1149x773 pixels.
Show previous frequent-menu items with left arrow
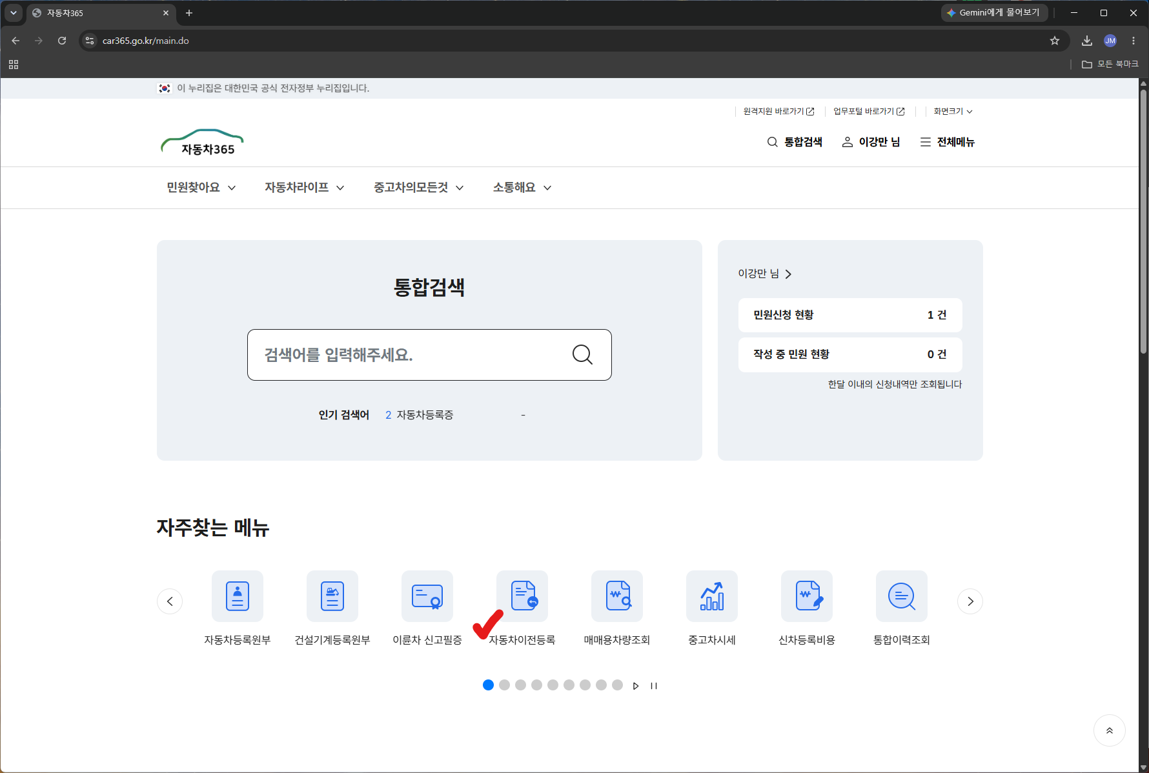click(x=170, y=601)
